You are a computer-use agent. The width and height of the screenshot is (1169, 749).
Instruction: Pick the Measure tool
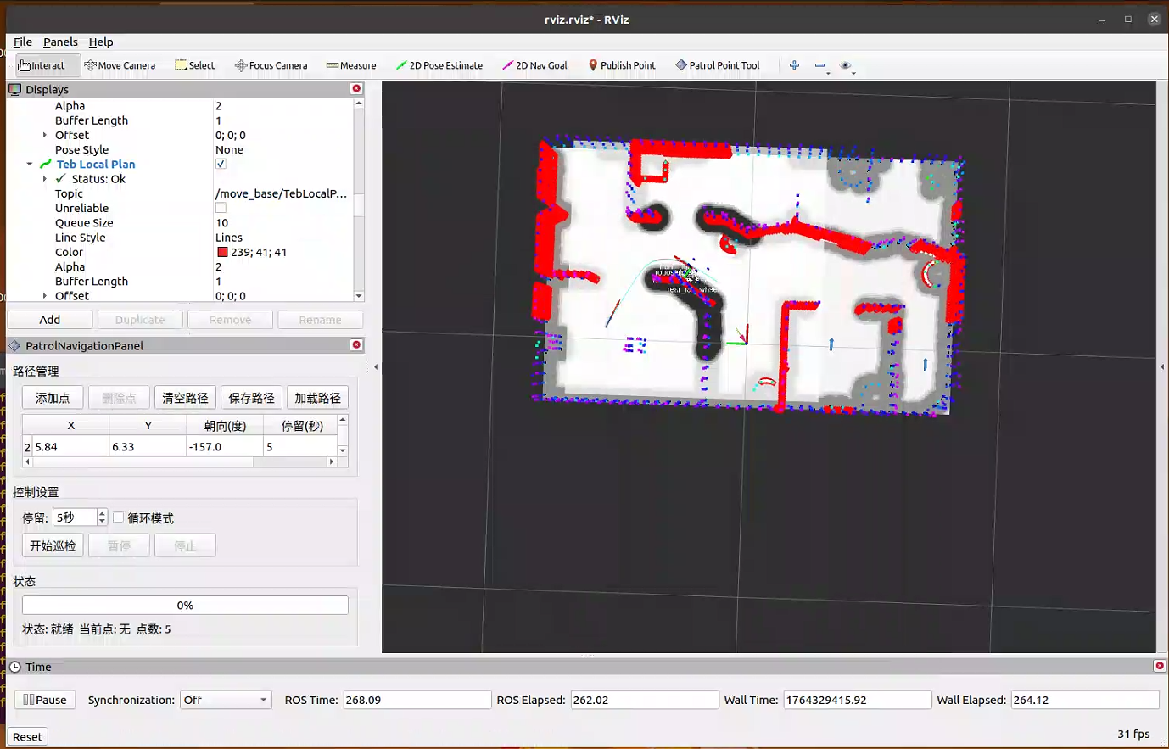click(351, 65)
